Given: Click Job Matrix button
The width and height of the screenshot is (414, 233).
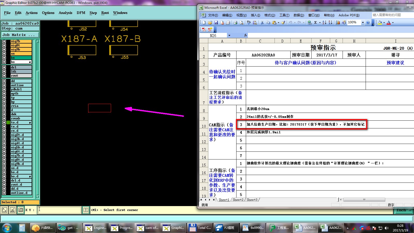Looking at the screenshot, I should click(20, 35).
